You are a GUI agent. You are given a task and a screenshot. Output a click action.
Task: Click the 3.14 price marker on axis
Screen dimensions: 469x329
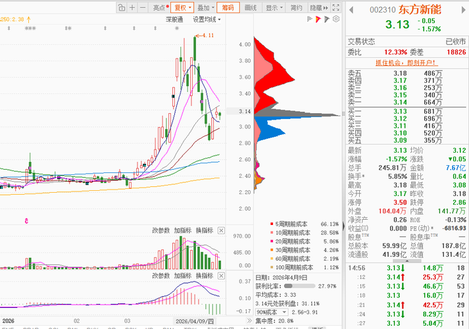240,111
